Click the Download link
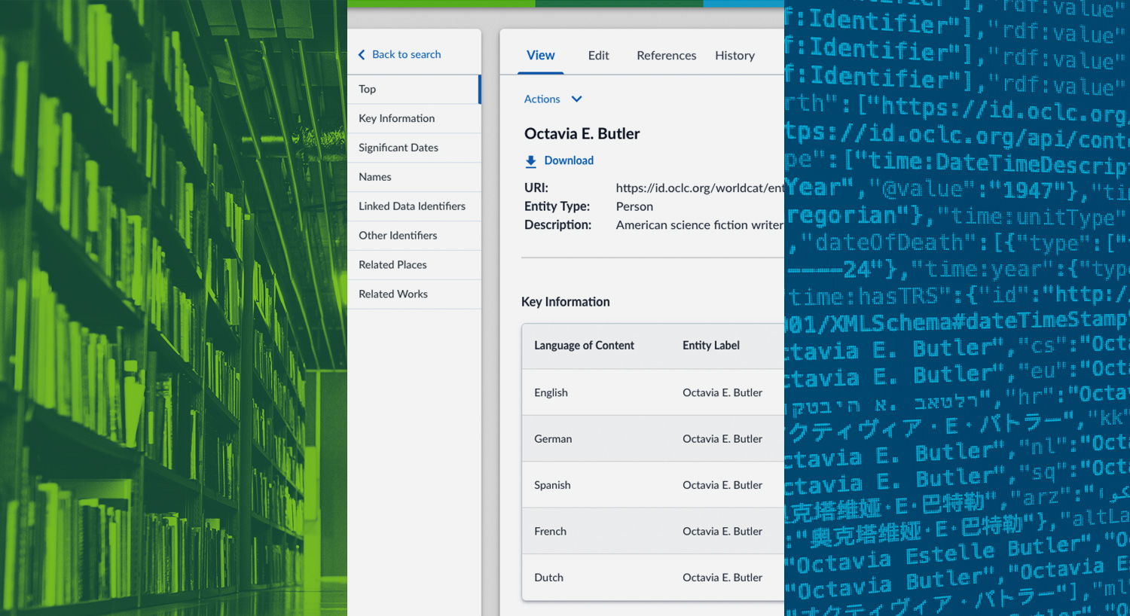 pyautogui.click(x=569, y=160)
